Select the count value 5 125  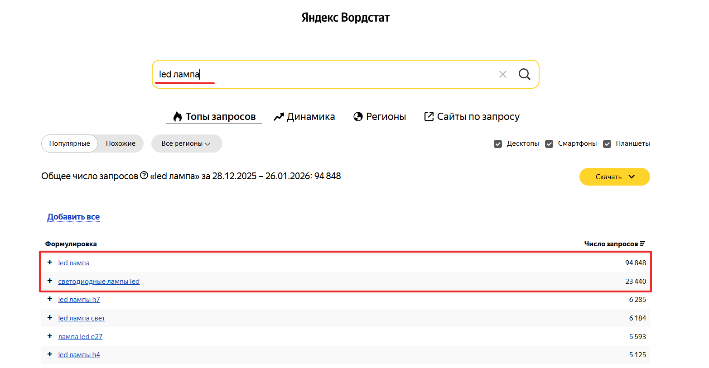point(637,355)
